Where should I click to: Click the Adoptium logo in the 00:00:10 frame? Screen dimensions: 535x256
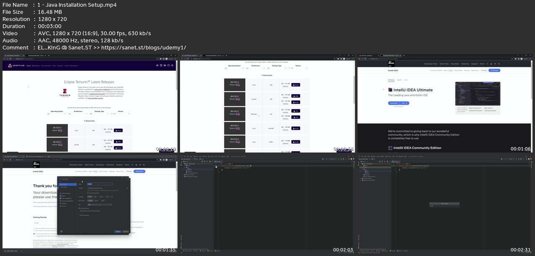click(16, 66)
